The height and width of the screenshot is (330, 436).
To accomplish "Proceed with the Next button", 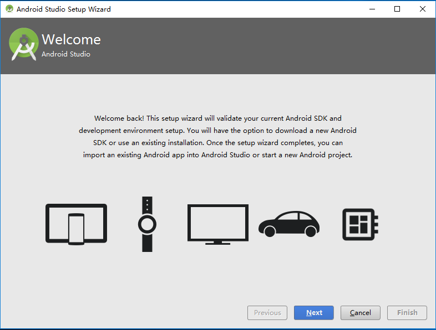I will [314, 313].
